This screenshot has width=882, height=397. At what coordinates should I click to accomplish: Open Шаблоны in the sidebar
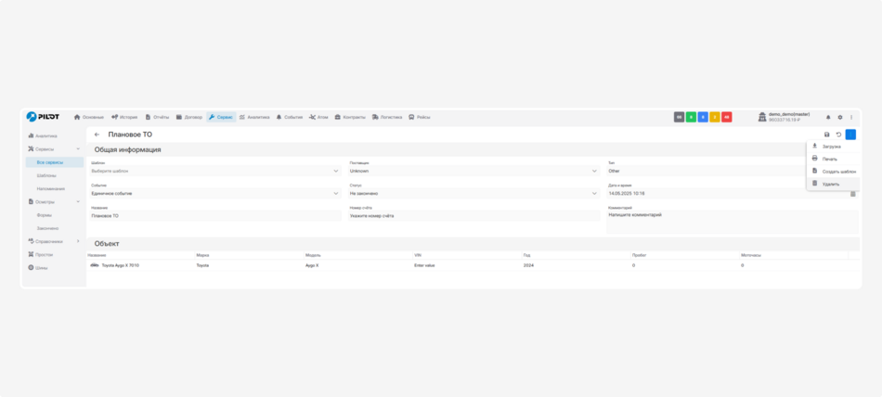46,175
